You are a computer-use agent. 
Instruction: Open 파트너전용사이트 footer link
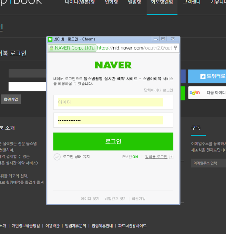pos(132,226)
